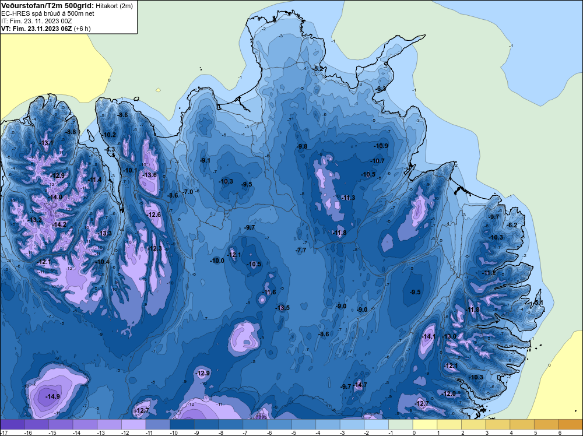Click the -7.0 temperature label
This screenshot has width=583, height=436.
(188, 192)
